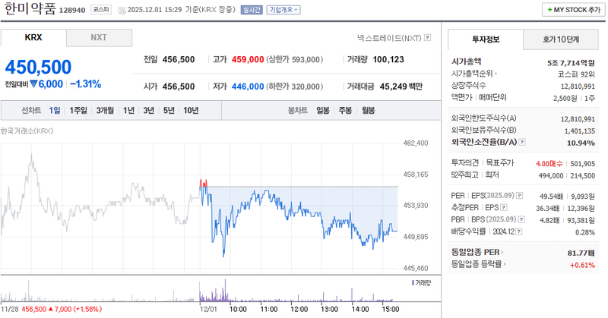Select the 5년 line chart period
The width and height of the screenshot is (608, 318).
point(169,110)
